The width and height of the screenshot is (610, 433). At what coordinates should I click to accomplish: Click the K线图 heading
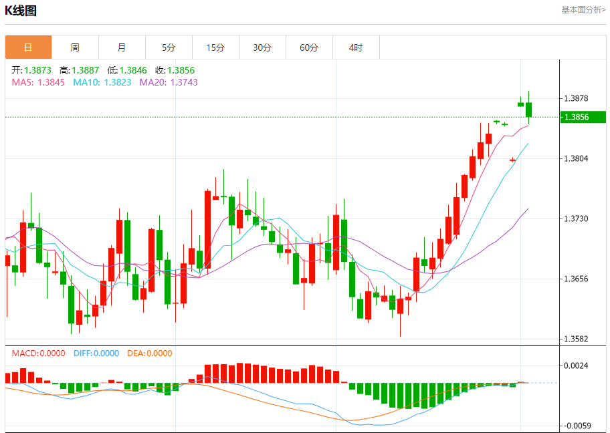(21, 11)
